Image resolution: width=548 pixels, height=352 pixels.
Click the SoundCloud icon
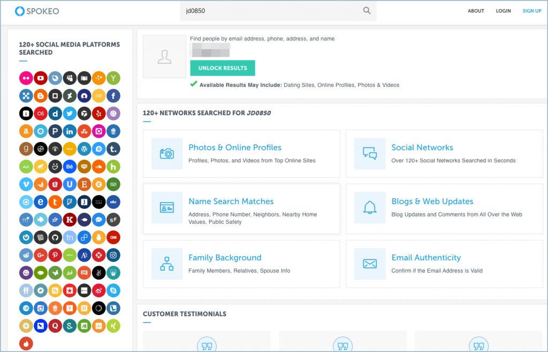pos(98,167)
